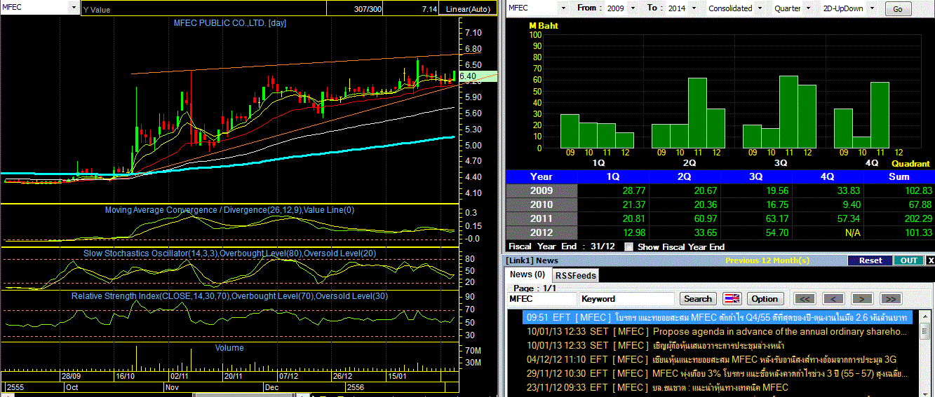Click the 4Q column header

827,176
